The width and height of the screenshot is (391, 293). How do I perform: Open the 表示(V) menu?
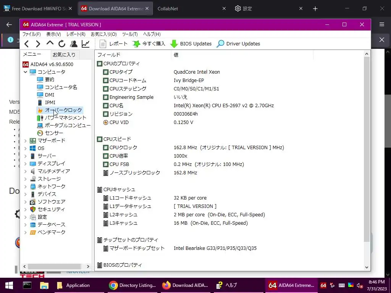53,34
